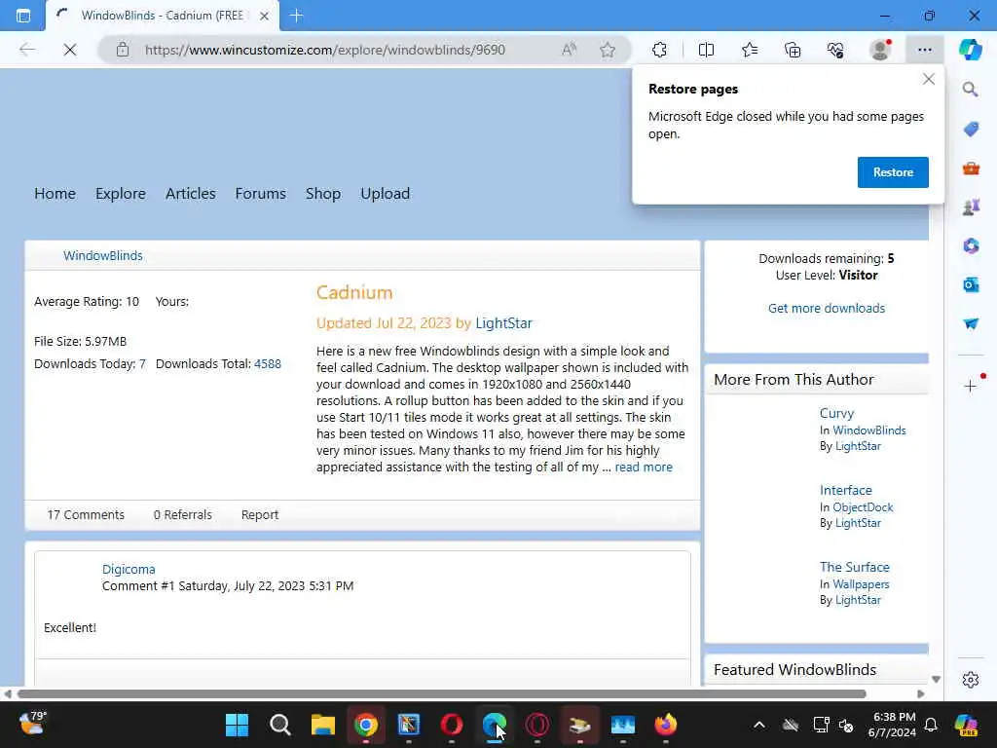Open Collections
This screenshot has height=748, width=997.
[793, 50]
